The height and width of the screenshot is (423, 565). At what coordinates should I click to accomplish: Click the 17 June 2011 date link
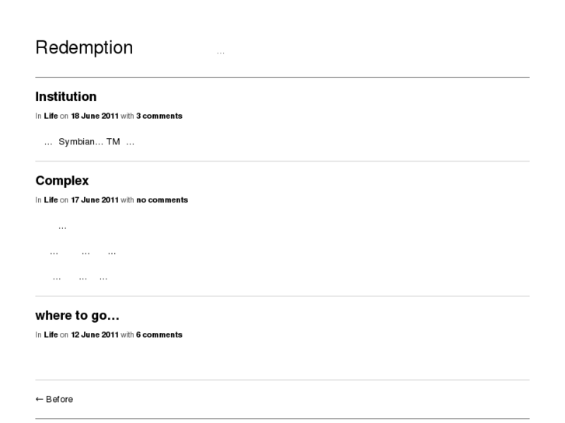[x=94, y=199]
